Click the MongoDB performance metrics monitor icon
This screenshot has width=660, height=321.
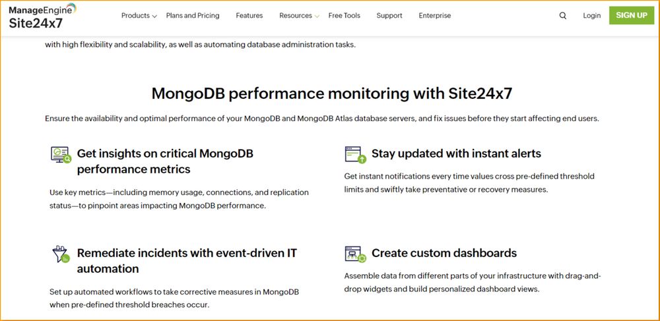pos(61,155)
